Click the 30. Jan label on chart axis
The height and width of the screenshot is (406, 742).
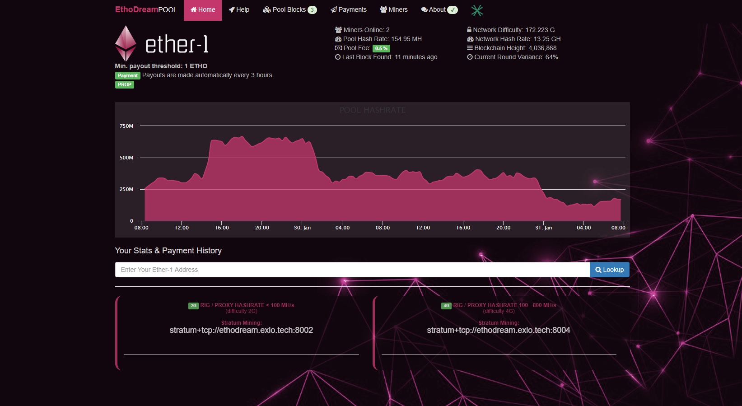[x=302, y=228]
